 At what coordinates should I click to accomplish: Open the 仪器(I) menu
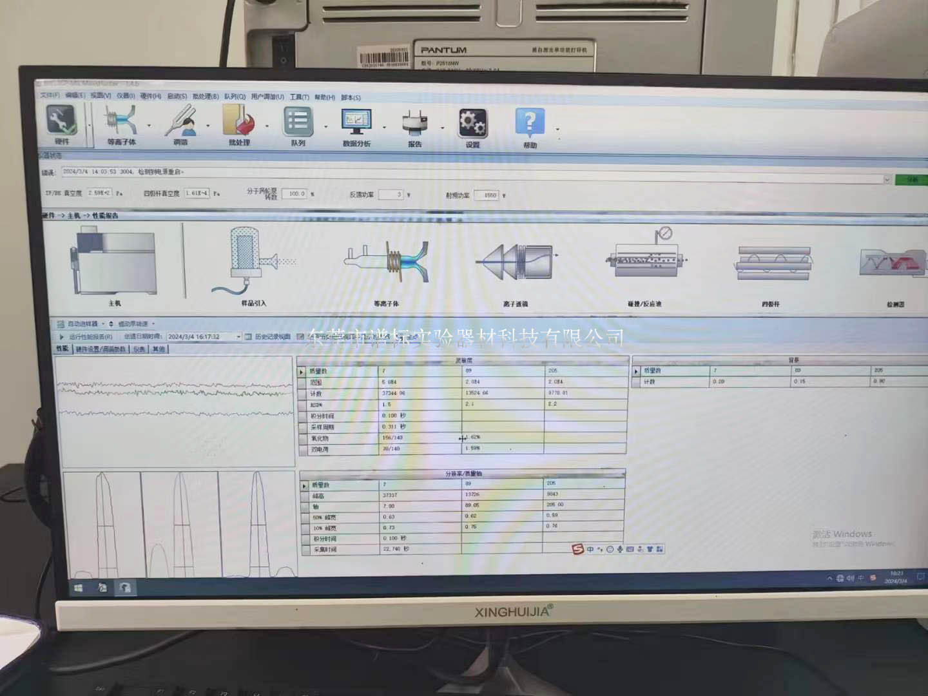click(126, 96)
